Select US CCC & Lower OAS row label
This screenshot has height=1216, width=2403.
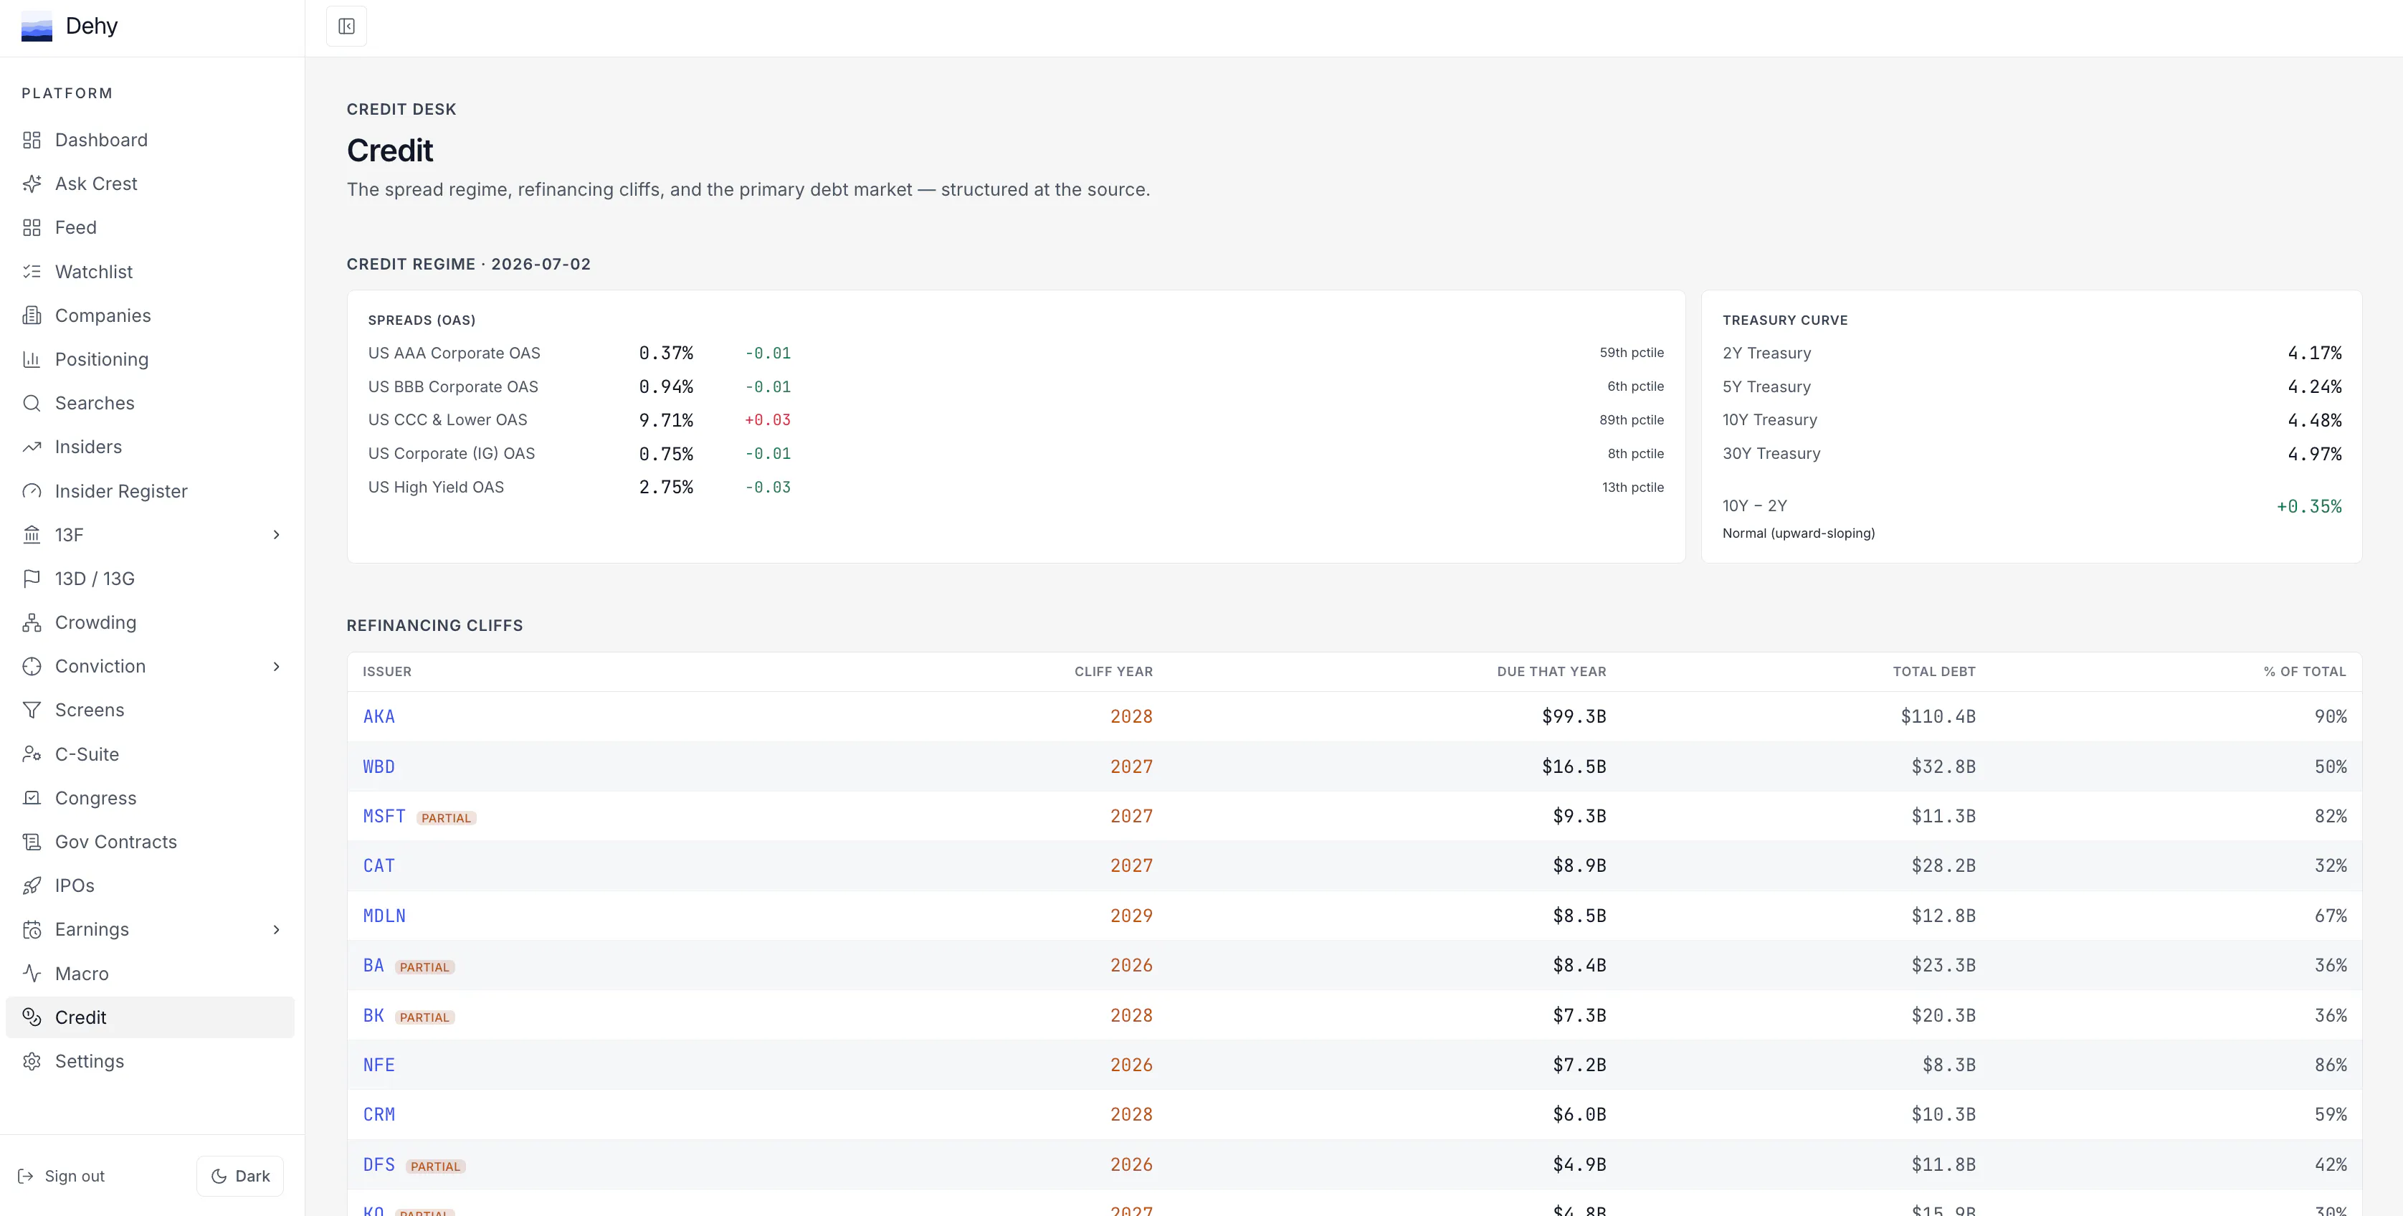448,420
